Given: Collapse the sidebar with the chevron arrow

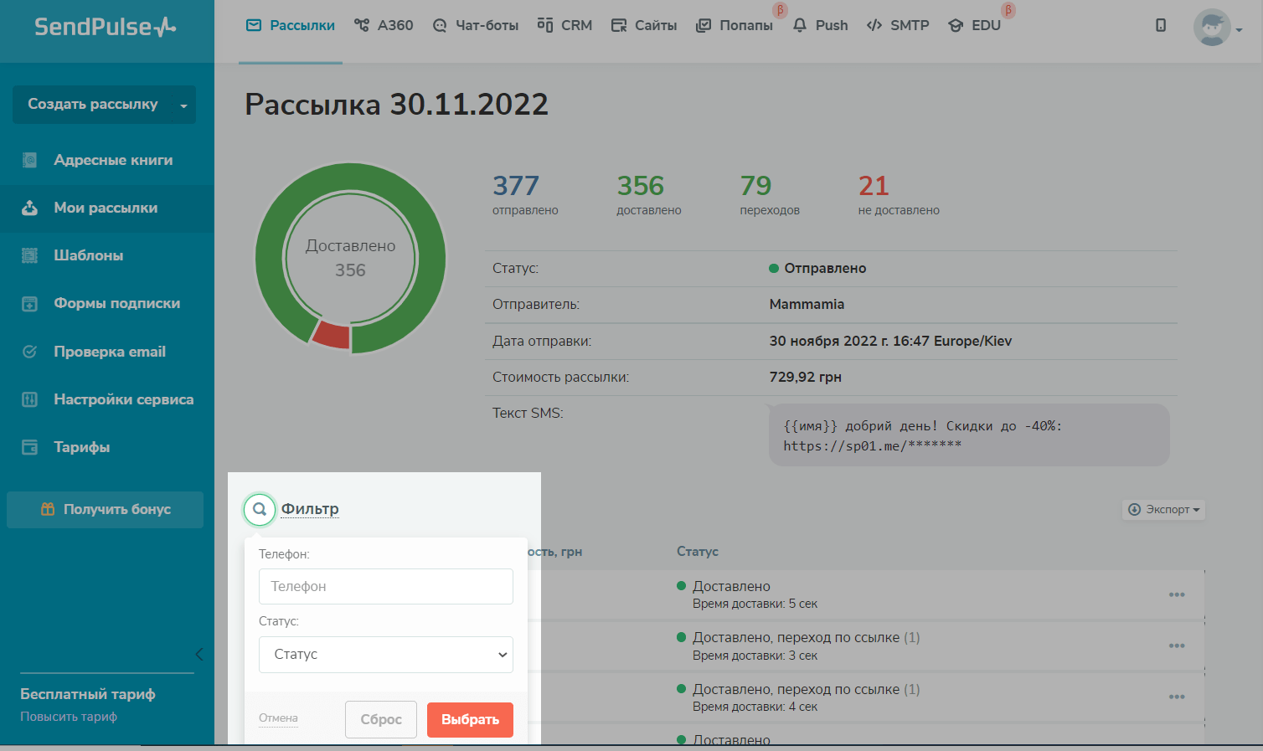Looking at the screenshot, I should coord(198,654).
